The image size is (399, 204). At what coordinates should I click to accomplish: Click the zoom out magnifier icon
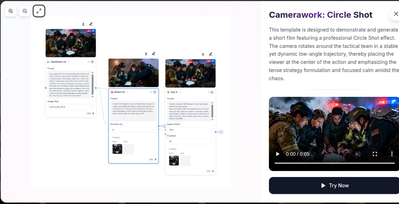click(x=25, y=11)
